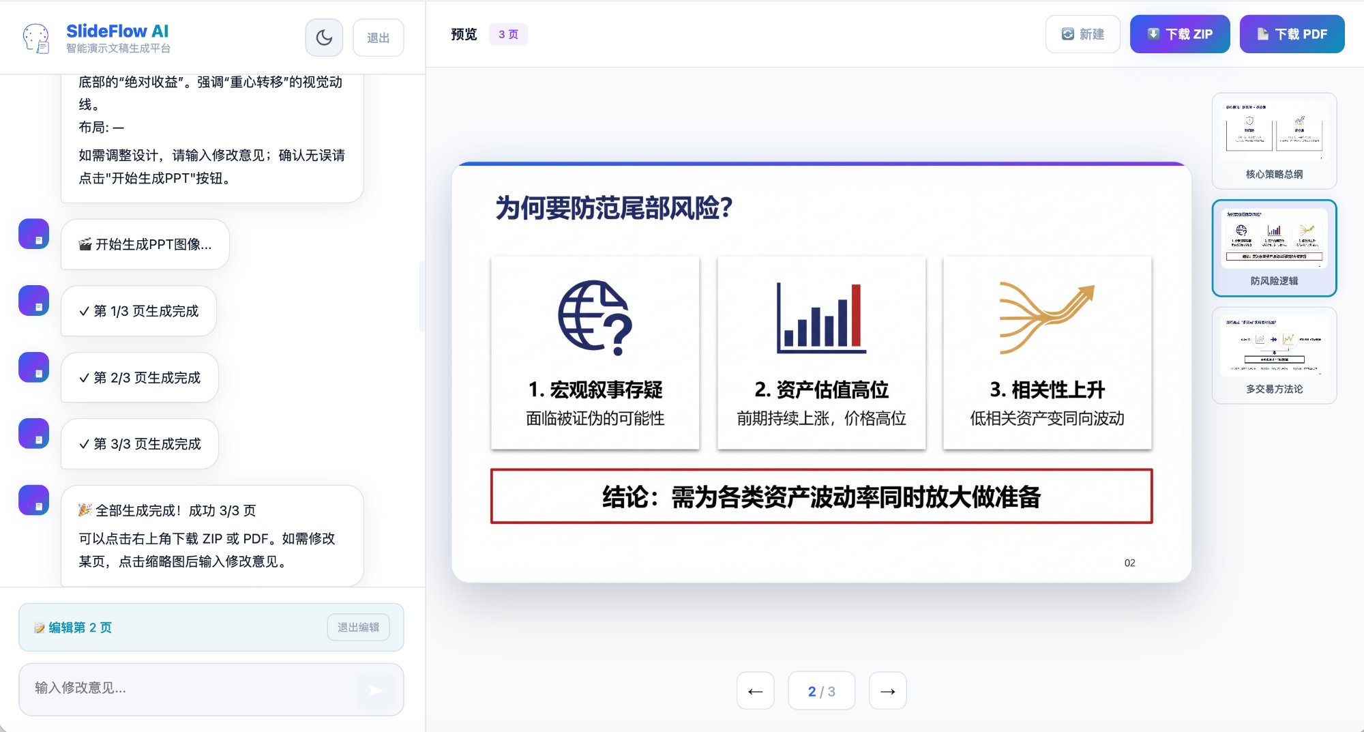Viewport: 1364px width, 732px height.
Task: Click the 退出 button to log out
Action: pyautogui.click(x=378, y=38)
